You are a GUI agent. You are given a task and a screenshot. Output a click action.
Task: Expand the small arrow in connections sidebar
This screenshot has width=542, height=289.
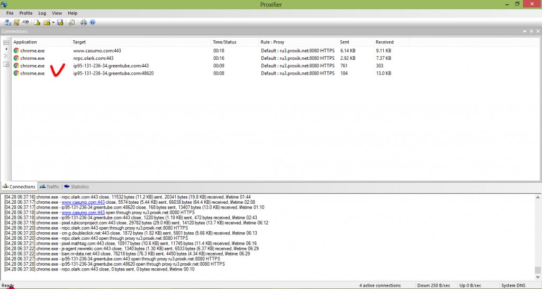tap(6, 49)
